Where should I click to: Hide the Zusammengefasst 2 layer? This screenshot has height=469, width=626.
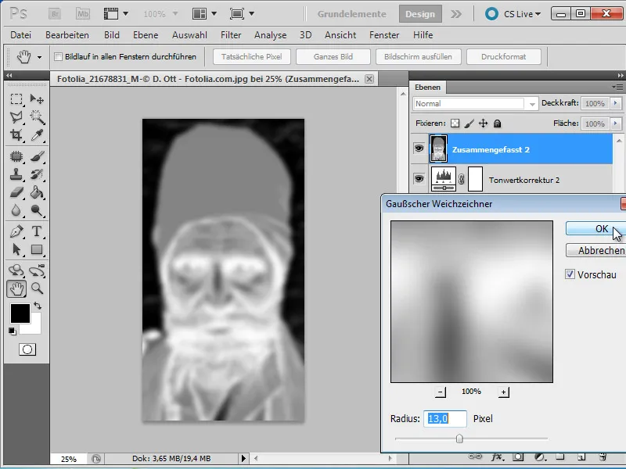(x=419, y=149)
